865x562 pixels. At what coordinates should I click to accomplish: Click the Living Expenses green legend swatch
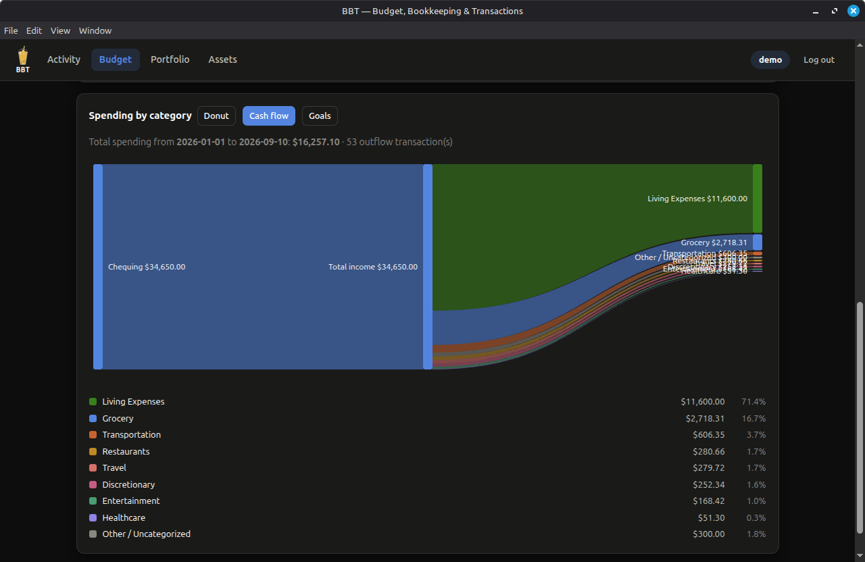(x=93, y=401)
